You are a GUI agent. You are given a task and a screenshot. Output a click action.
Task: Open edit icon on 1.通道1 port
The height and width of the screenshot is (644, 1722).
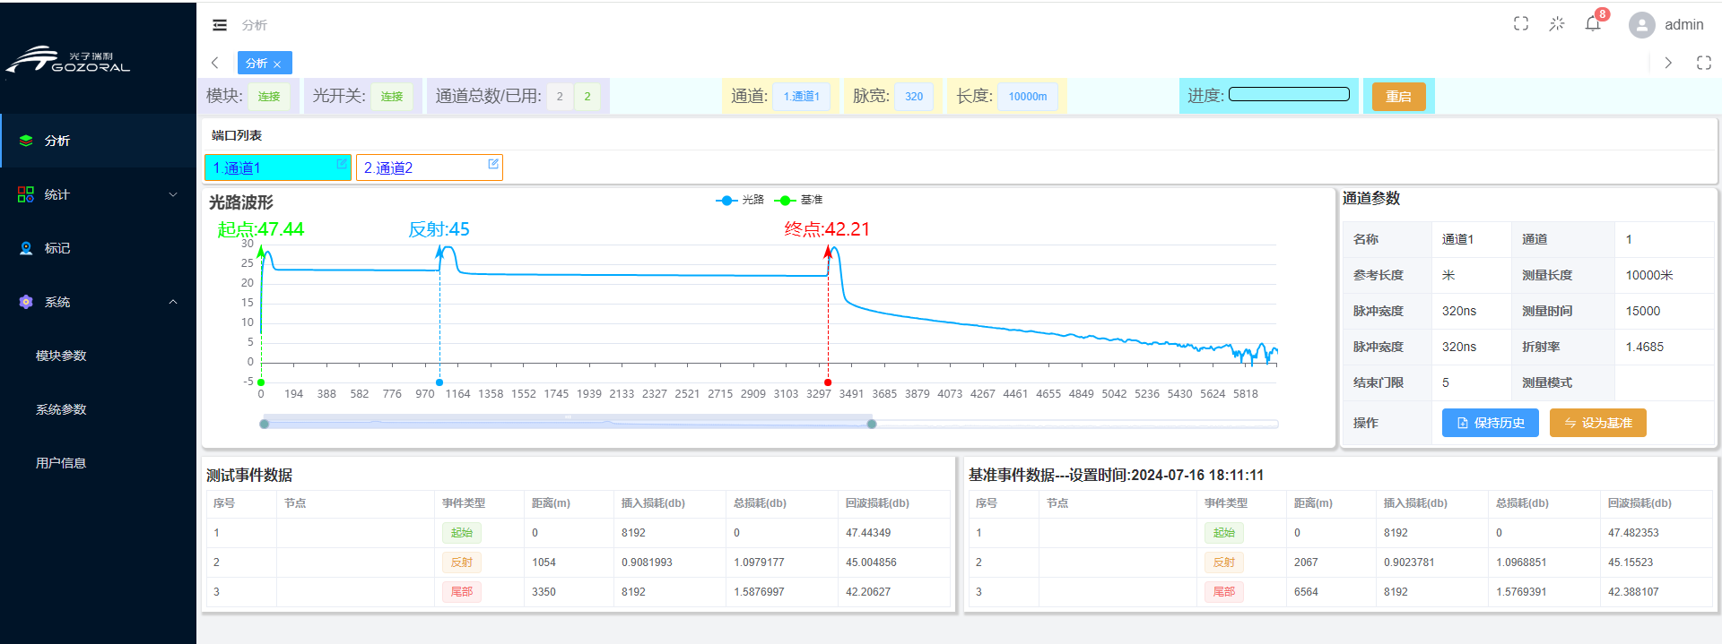click(x=342, y=164)
